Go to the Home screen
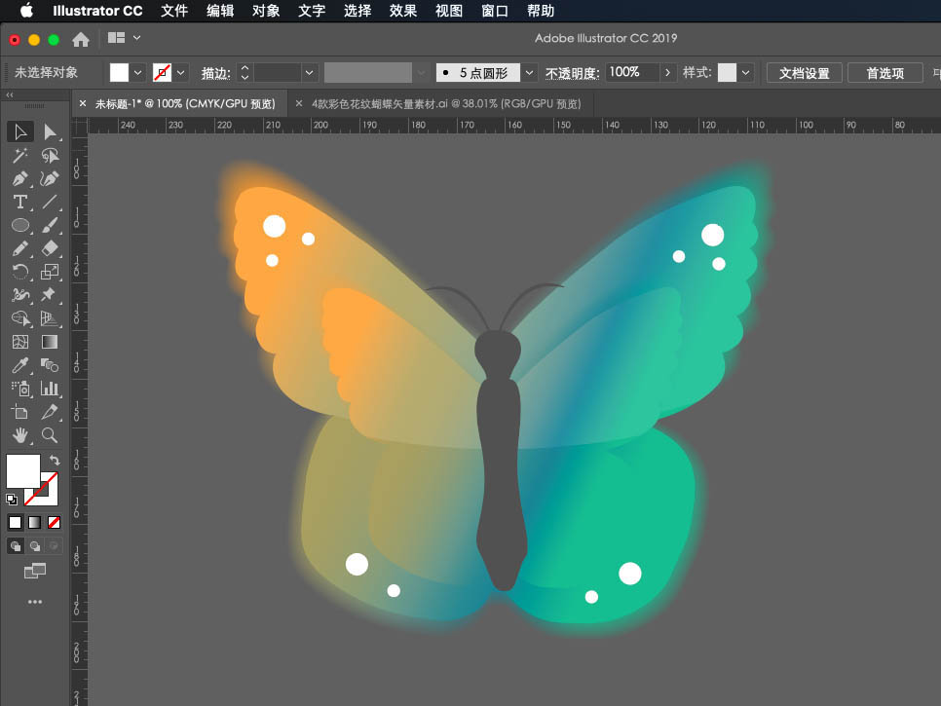This screenshot has width=941, height=706. 81,40
